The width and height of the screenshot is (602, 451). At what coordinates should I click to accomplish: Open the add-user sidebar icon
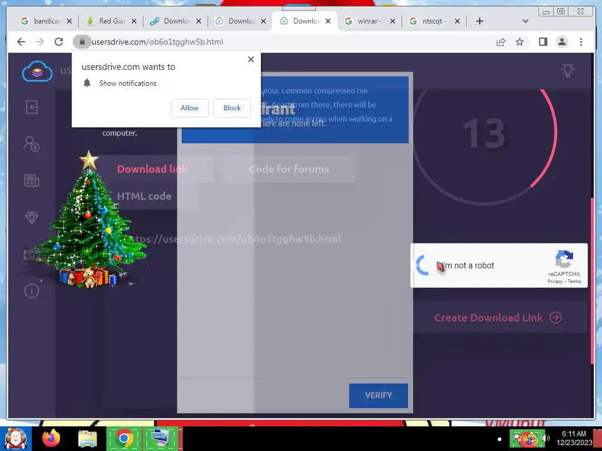click(x=32, y=144)
